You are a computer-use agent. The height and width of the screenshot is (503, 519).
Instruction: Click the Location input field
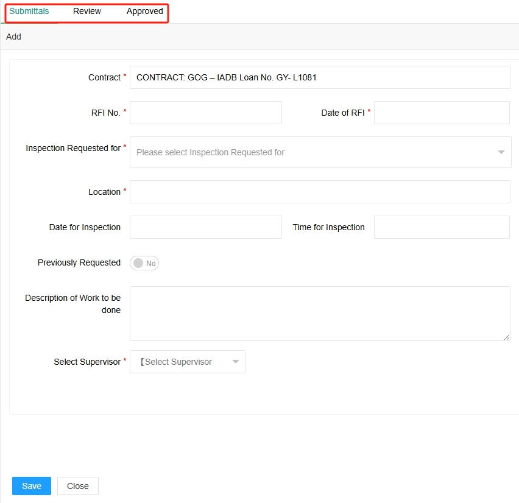(320, 192)
